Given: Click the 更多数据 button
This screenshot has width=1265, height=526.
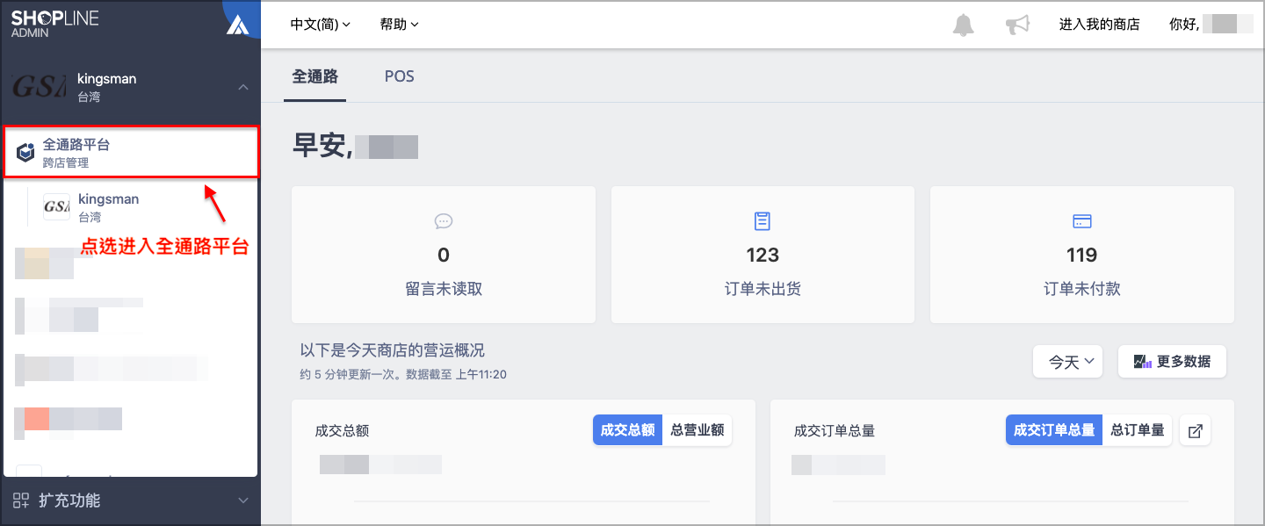Looking at the screenshot, I should [1172, 362].
